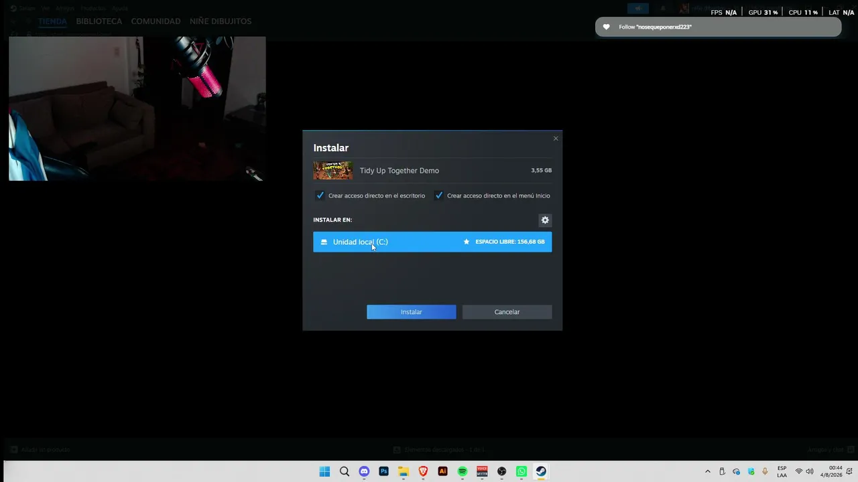Image resolution: width=858 pixels, height=482 pixels.
Task: Click the ESPACIO LIBRE: 156,68 GB text
Action: coord(510,242)
